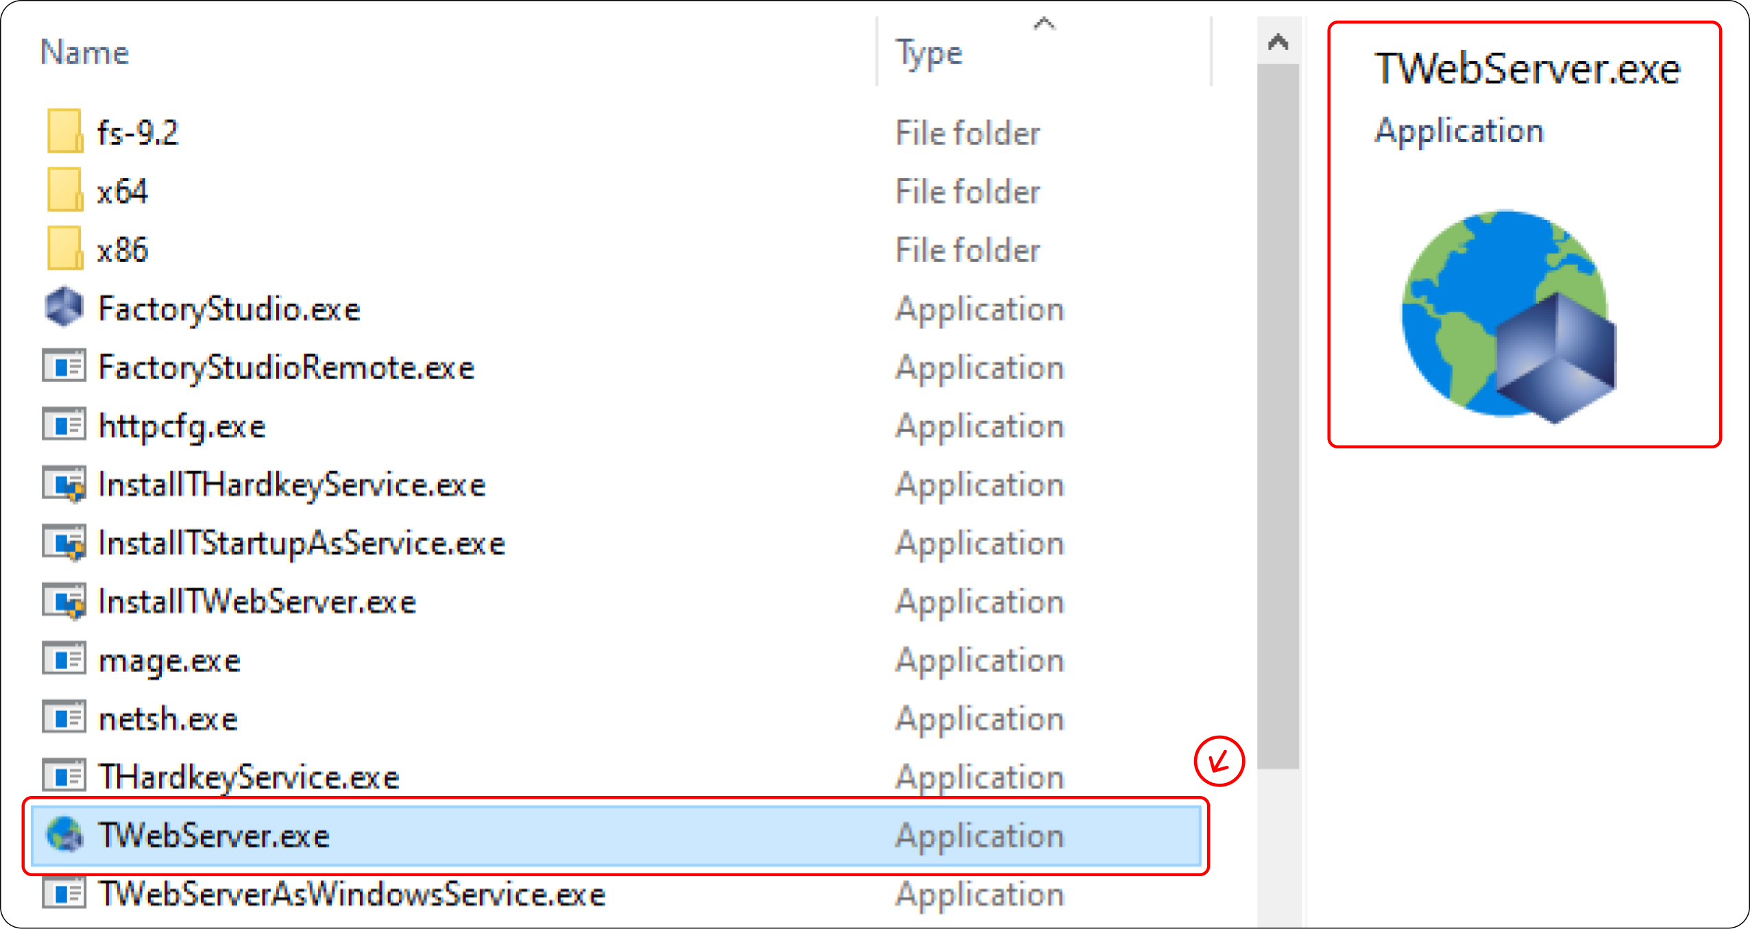Click the Application type of InstallTHardkeyService.exe
The width and height of the screenshot is (1750, 929).
tap(980, 486)
